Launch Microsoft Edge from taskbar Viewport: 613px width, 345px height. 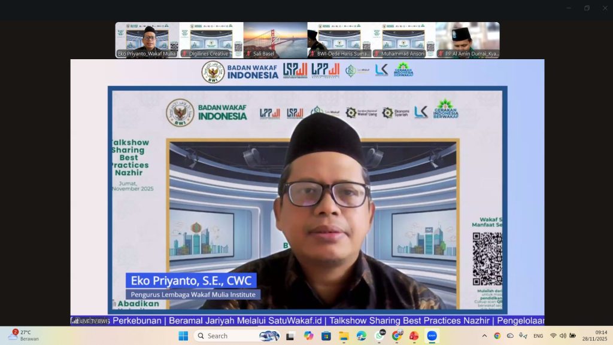(x=362, y=336)
